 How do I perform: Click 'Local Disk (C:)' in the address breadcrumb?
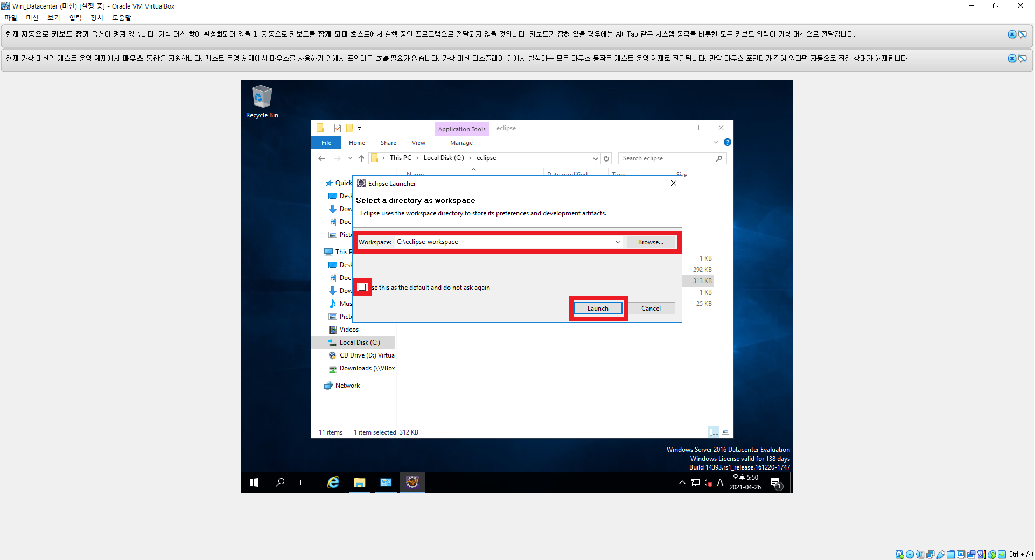(x=444, y=158)
